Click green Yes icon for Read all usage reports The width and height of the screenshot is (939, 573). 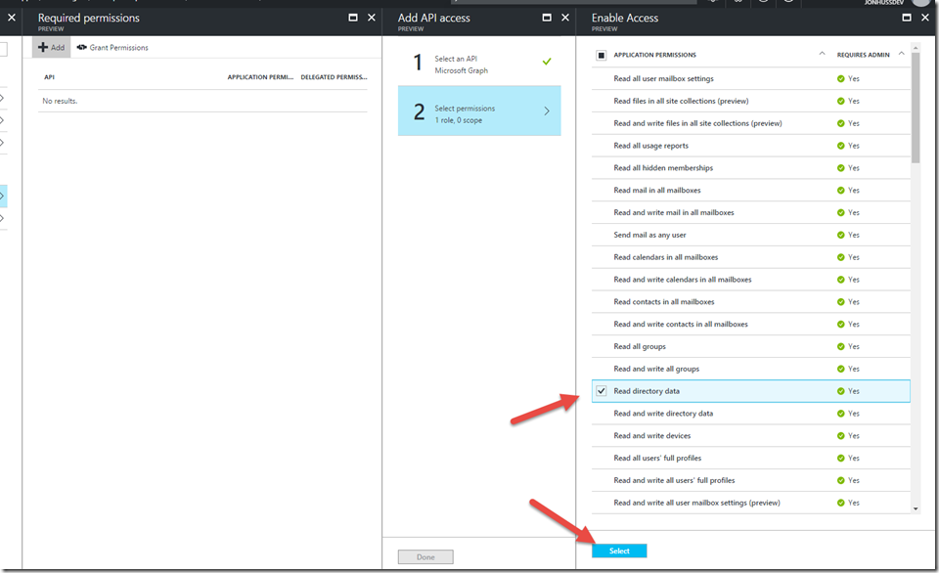point(841,146)
